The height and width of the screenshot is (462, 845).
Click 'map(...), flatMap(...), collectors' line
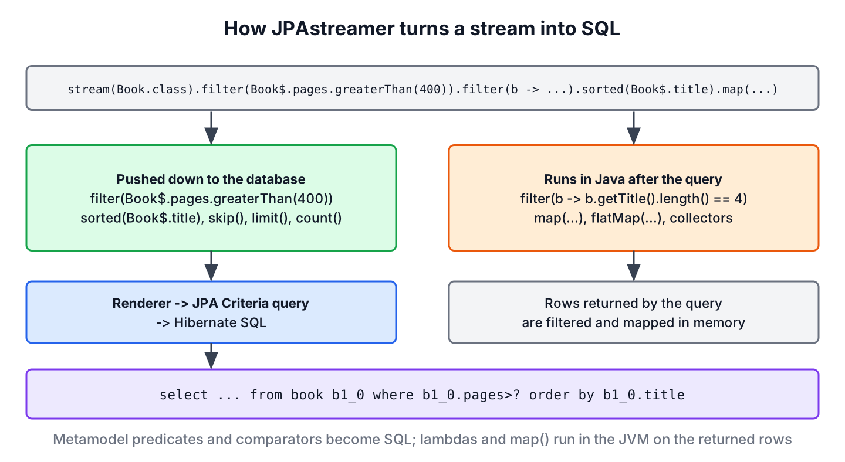(x=633, y=218)
